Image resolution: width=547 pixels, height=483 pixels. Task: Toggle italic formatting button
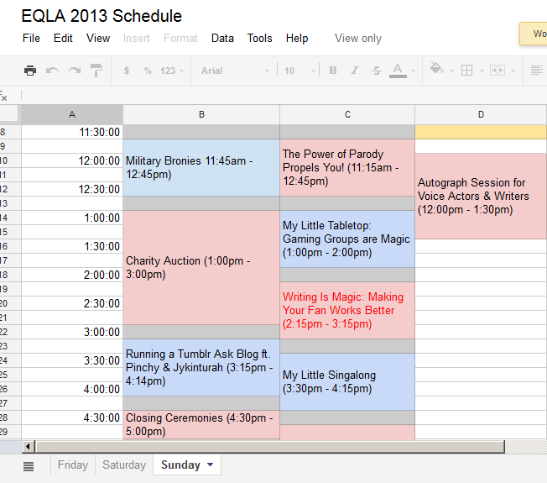(355, 71)
